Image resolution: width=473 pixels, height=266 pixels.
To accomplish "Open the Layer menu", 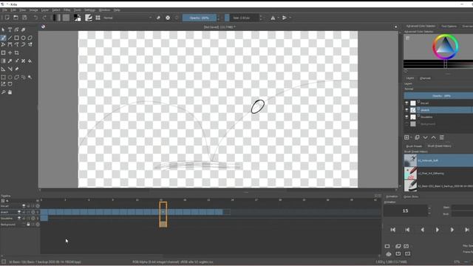I will click(x=45, y=10).
